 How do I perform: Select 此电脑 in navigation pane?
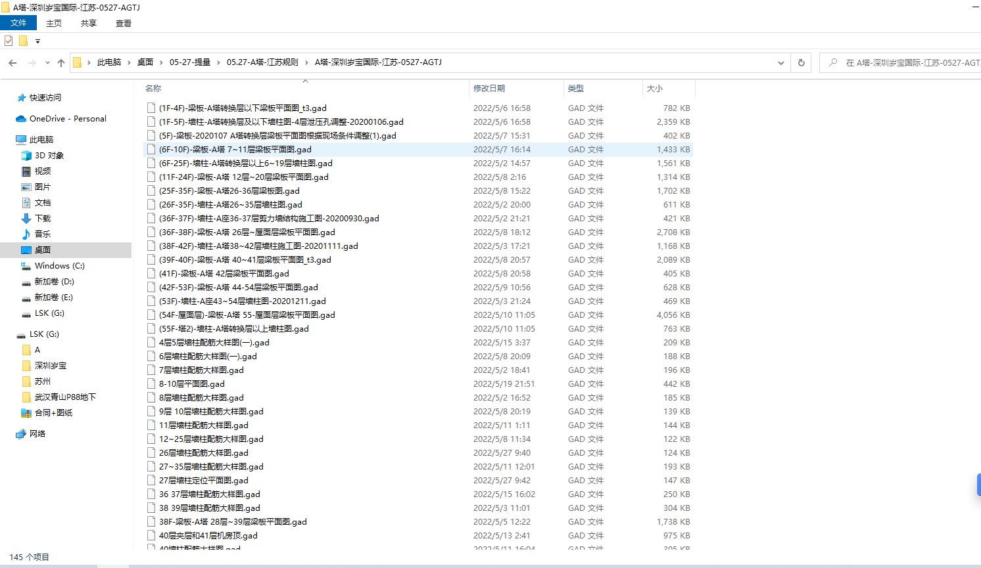click(41, 139)
